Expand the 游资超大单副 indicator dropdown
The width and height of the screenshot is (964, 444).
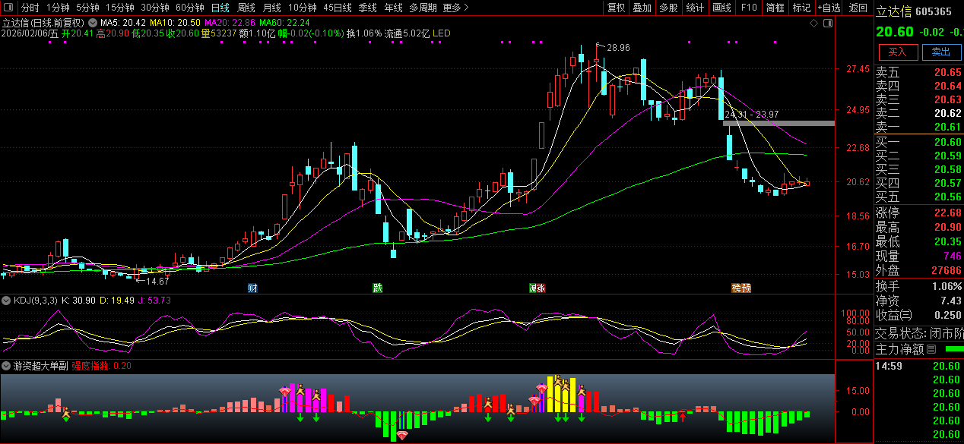click(7, 366)
